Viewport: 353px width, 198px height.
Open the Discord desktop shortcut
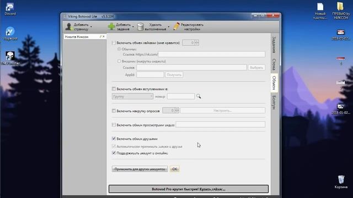(10, 9)
